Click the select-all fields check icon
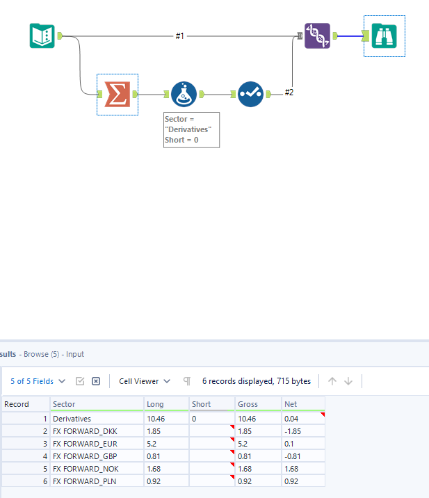Viewport: 429px width, 498px height. (x=80, y=381)
